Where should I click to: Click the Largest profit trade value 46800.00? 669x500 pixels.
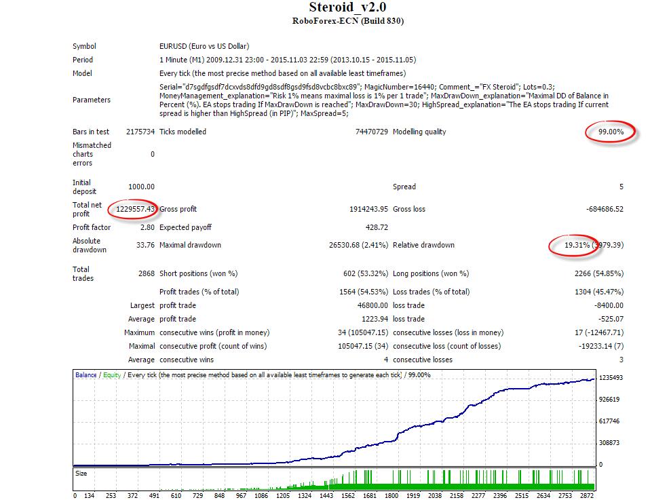[x=372, y=305]
